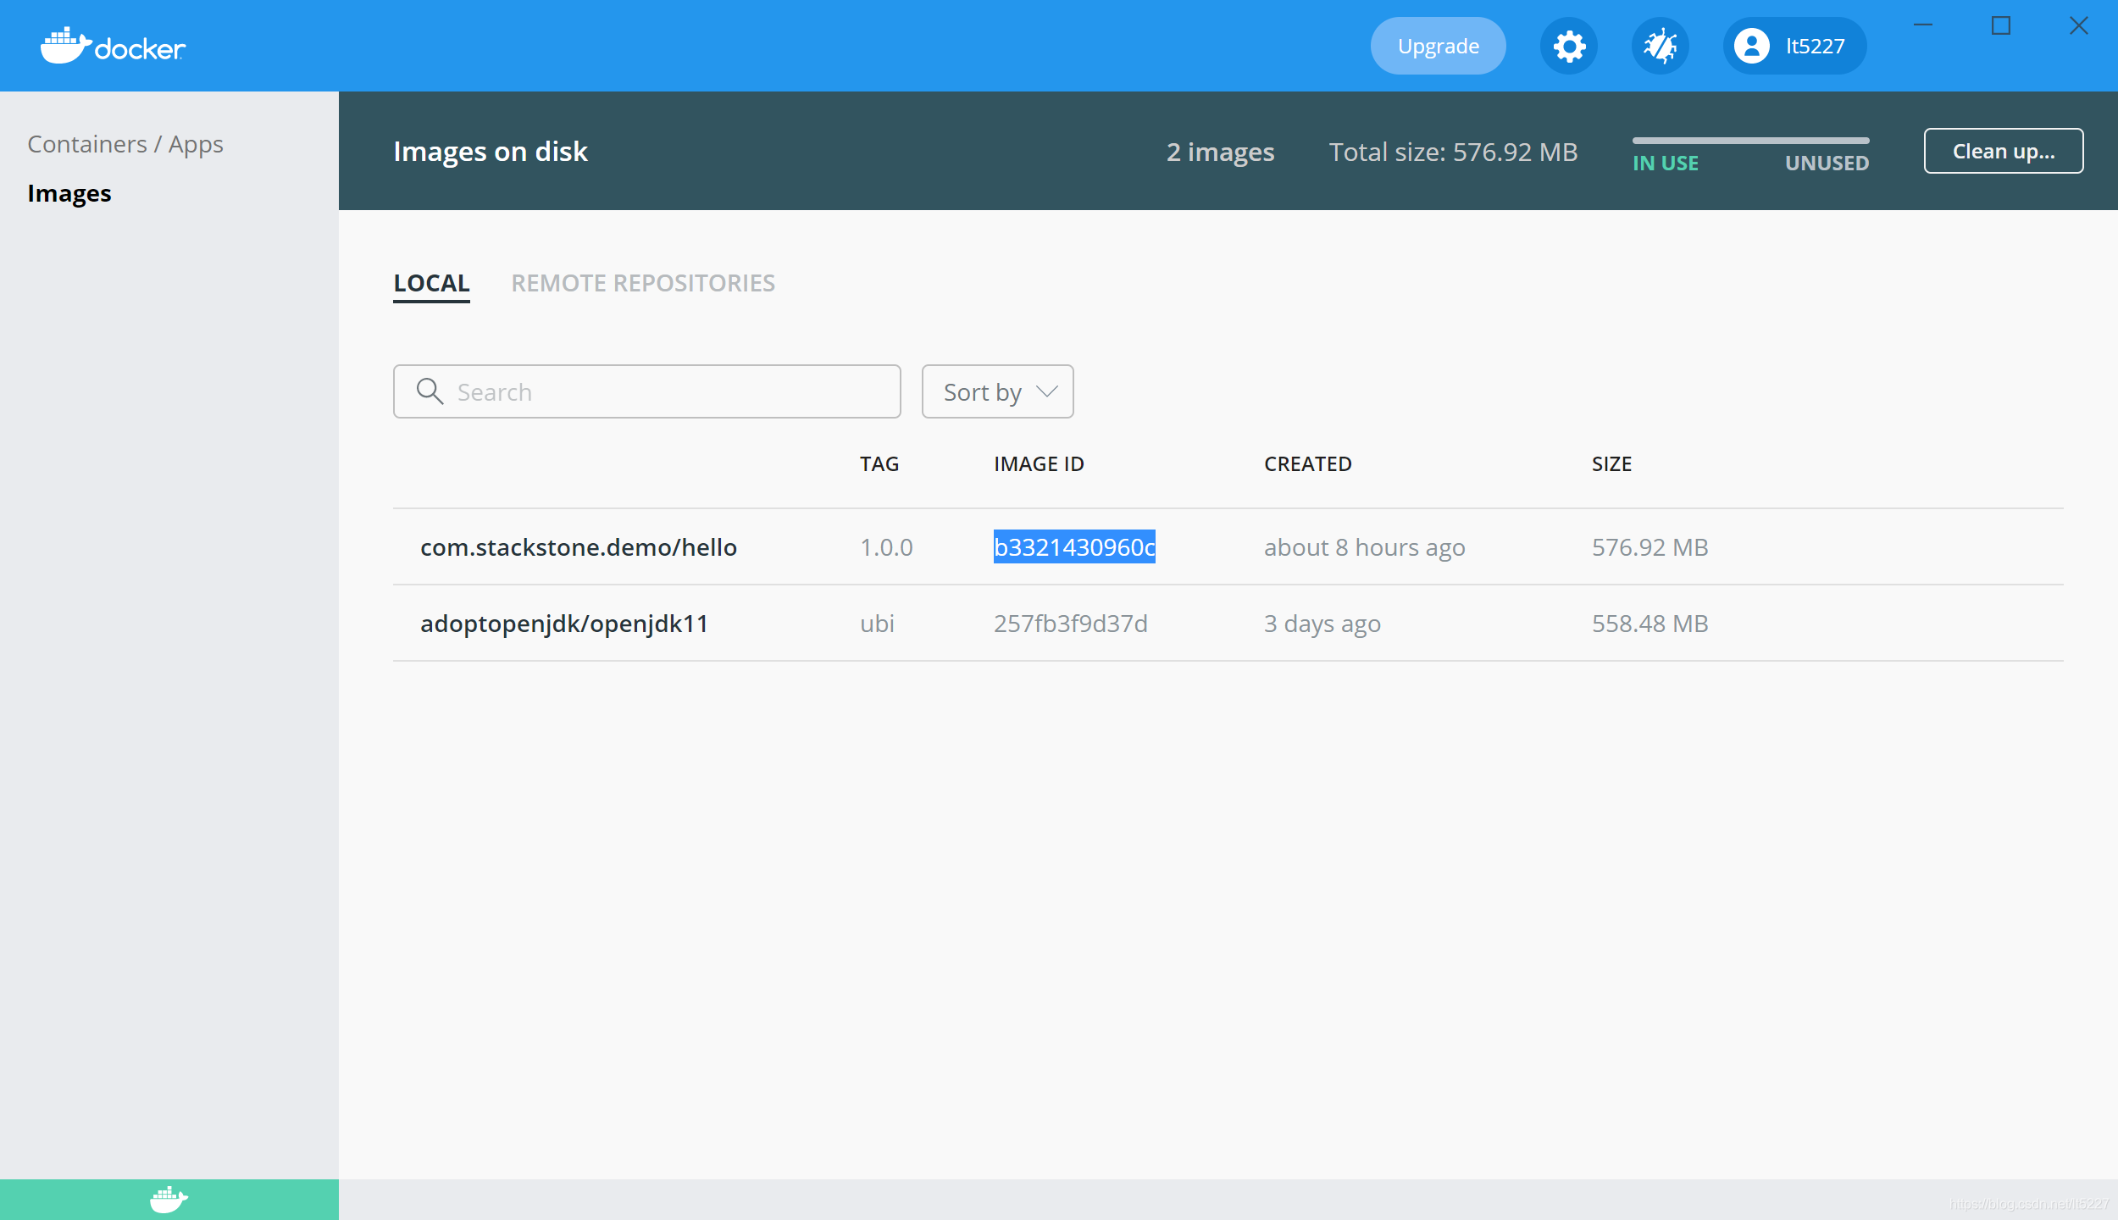Click into the Search images field
This screenshot has height=1220, width=2118.
click(x=647, y=391)
